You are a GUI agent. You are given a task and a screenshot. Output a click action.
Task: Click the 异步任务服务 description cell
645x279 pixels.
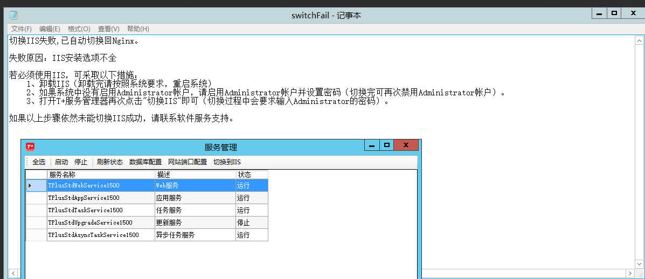click(196, 235)
